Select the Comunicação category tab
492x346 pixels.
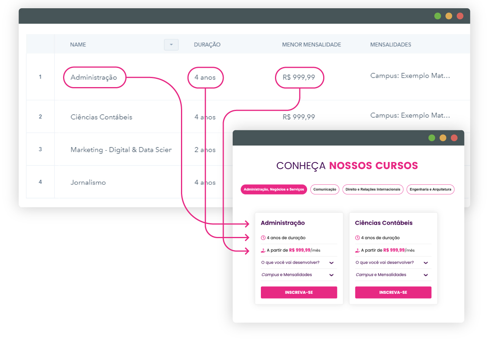click(325, 189)
